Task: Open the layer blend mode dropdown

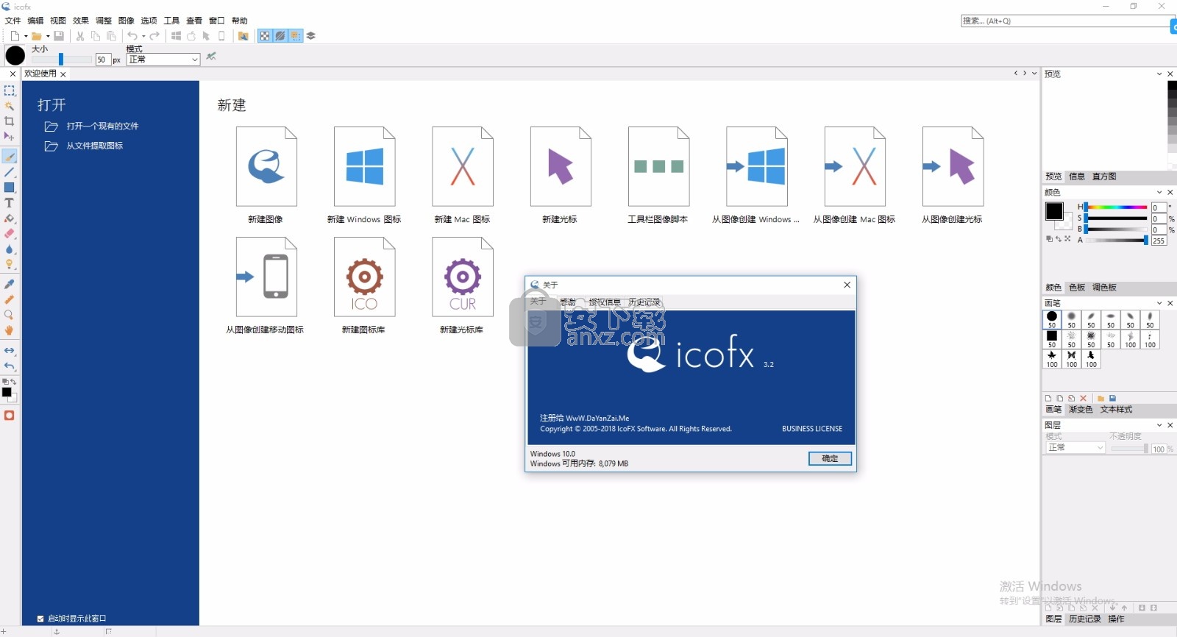Action: [1075, 447]
